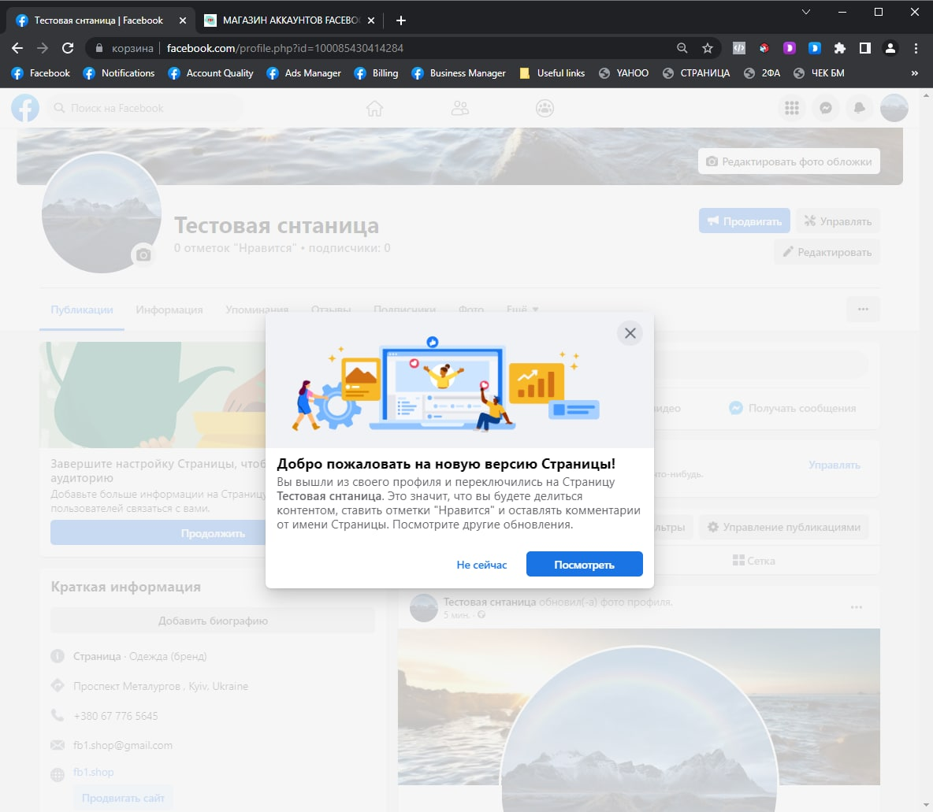Open the Account Quality bookmark
Viewport: 933px width, 812px height.
point(211,73)
